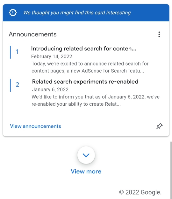Open Related search experiments re-enabled announcement
Image resolution: width=172 pixels, height=199 pixels.
coord(85,81)
